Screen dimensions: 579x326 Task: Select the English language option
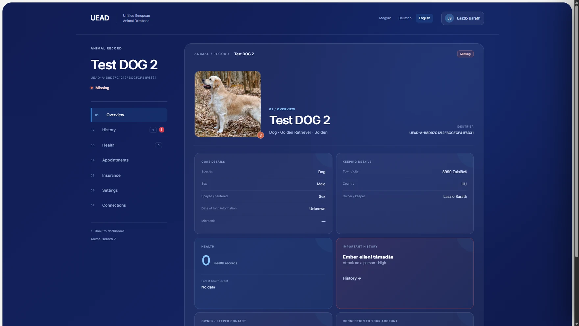pos(424,18)
